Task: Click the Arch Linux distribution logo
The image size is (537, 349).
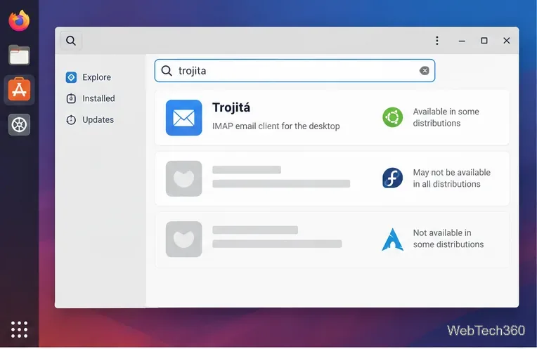Action: coord(392,239)
